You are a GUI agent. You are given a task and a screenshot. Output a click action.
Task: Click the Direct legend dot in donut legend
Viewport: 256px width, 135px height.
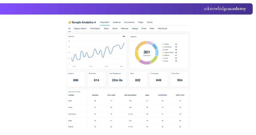(x=163, y=49)
